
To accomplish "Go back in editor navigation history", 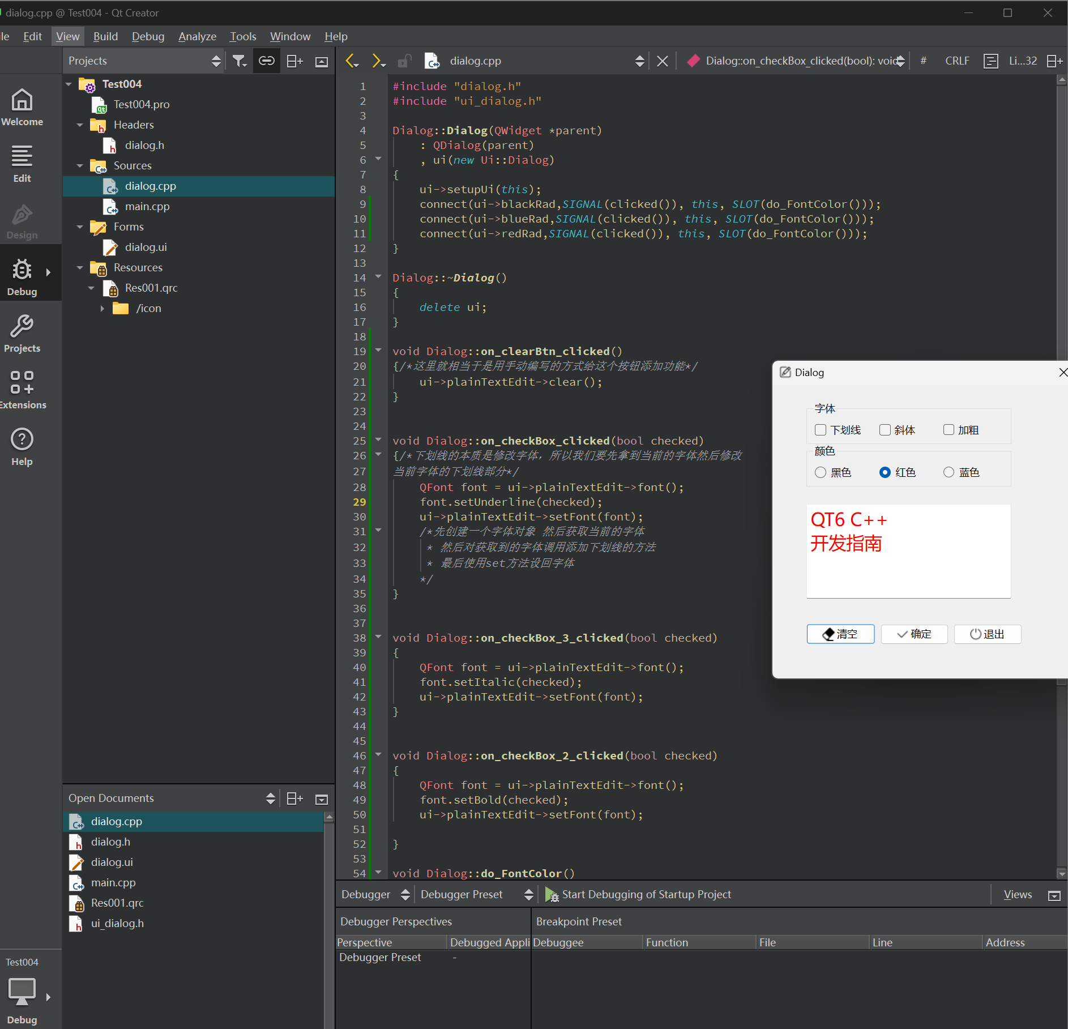I will tap(352, 61).
